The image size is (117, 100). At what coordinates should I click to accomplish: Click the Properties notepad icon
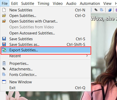point(4,63)
